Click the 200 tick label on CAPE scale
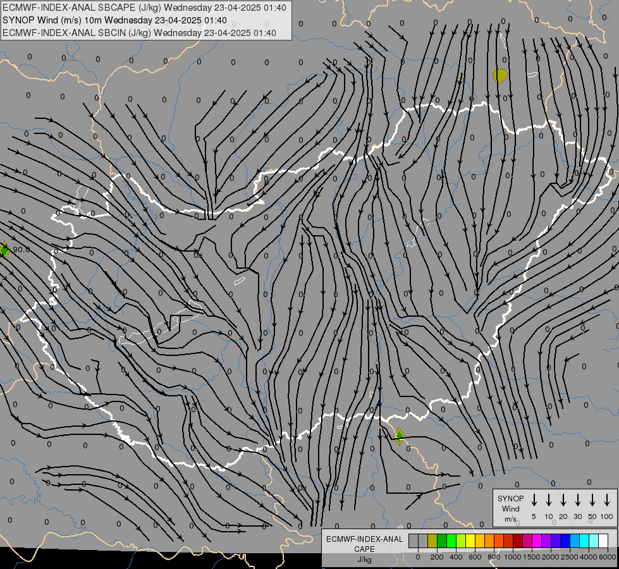The image size is (619, 569). coord(437,557)
